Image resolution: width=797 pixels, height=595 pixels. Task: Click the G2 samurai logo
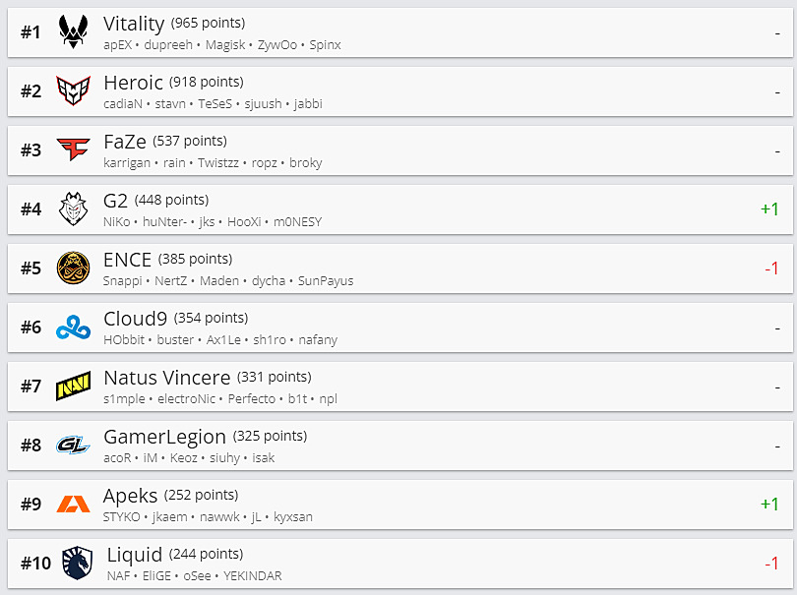(73, 209)
